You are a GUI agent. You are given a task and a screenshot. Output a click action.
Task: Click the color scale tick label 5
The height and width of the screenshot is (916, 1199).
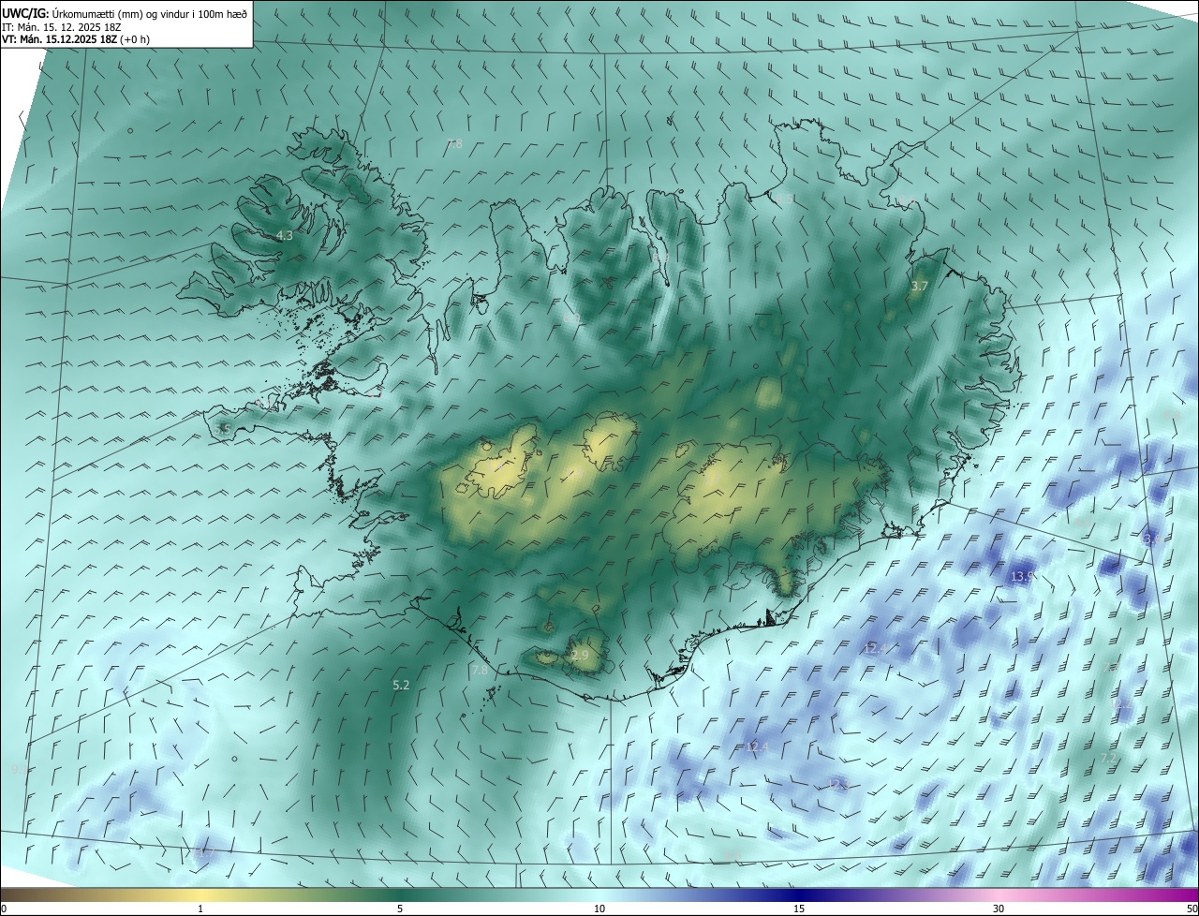click(400, 909)
